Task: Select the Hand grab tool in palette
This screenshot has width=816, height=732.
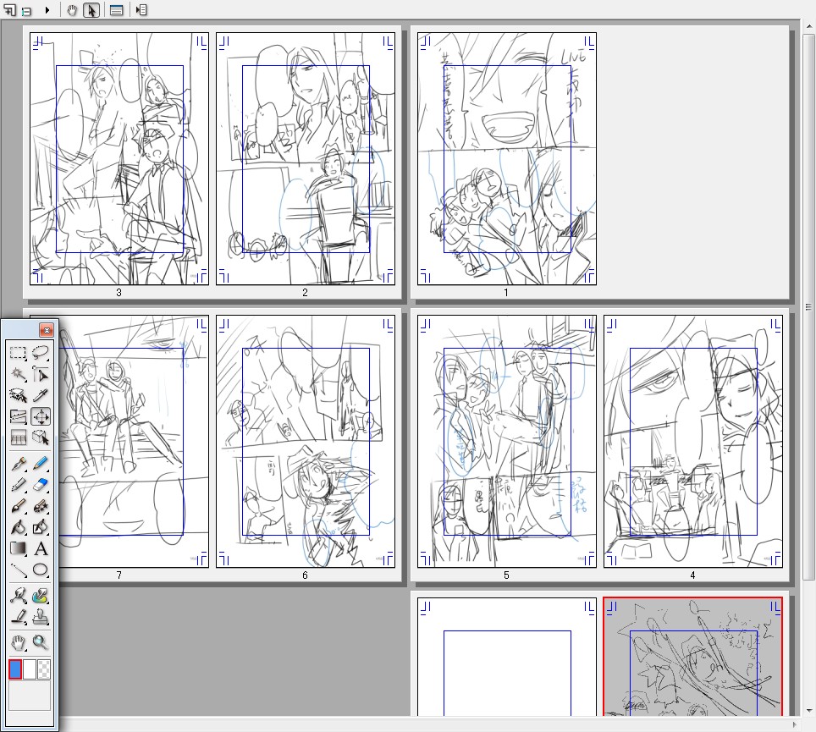Action: (19, 643)
